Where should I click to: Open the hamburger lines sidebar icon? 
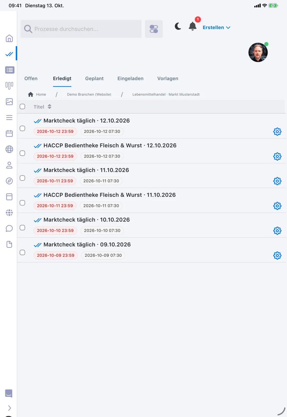(9, 118)
